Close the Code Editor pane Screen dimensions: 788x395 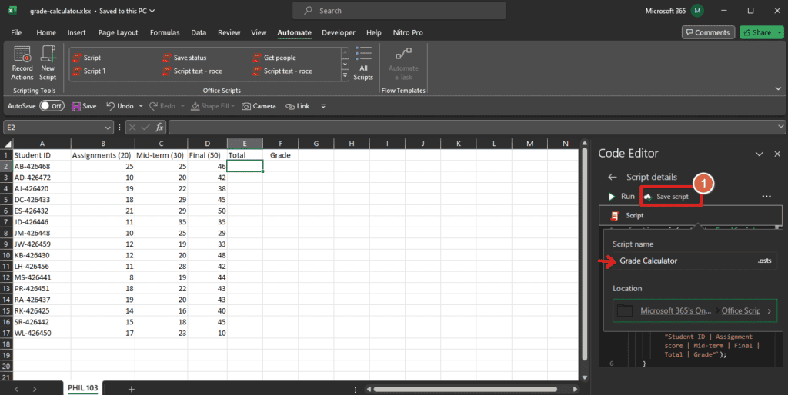pos(777,154)
